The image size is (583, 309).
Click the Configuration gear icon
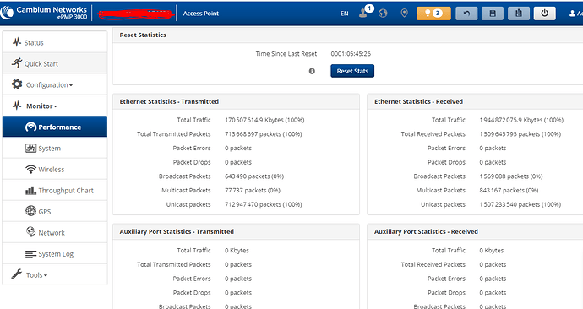click(17, 84)
